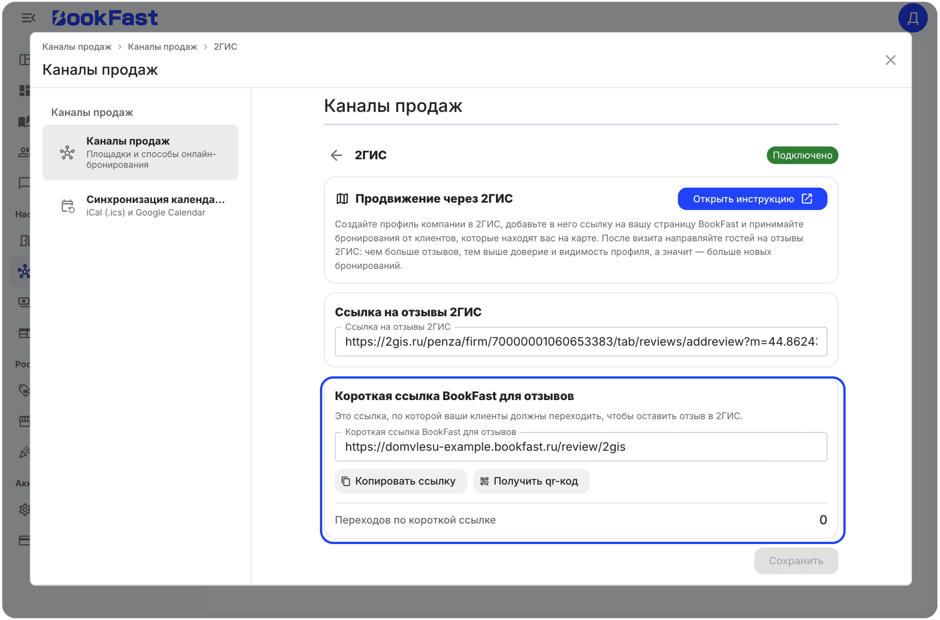
Task: Click the Подключено status badge
Action: tap(802, 155)
